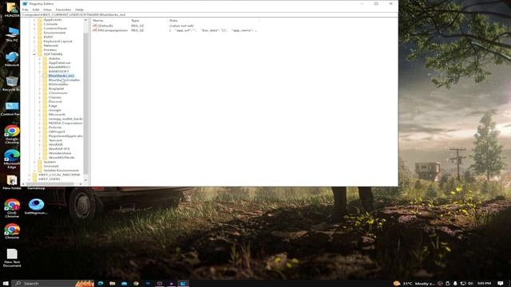Select the second value below (Default)
Screen dimensions: 511x287
113,30
